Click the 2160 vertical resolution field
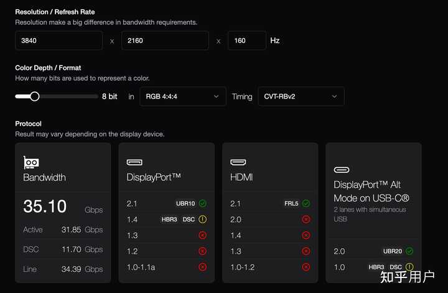Viewport: 448px width, 293px height. click(x=165, y=41)
